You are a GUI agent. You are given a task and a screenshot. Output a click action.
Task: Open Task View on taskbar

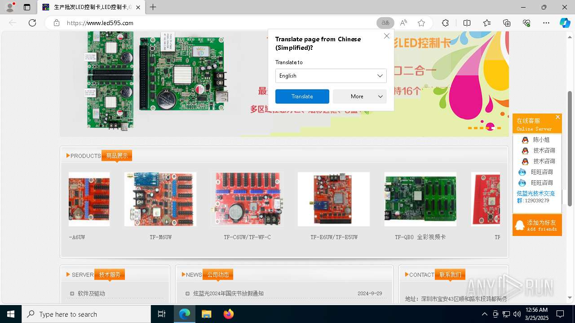click(162, 314)
